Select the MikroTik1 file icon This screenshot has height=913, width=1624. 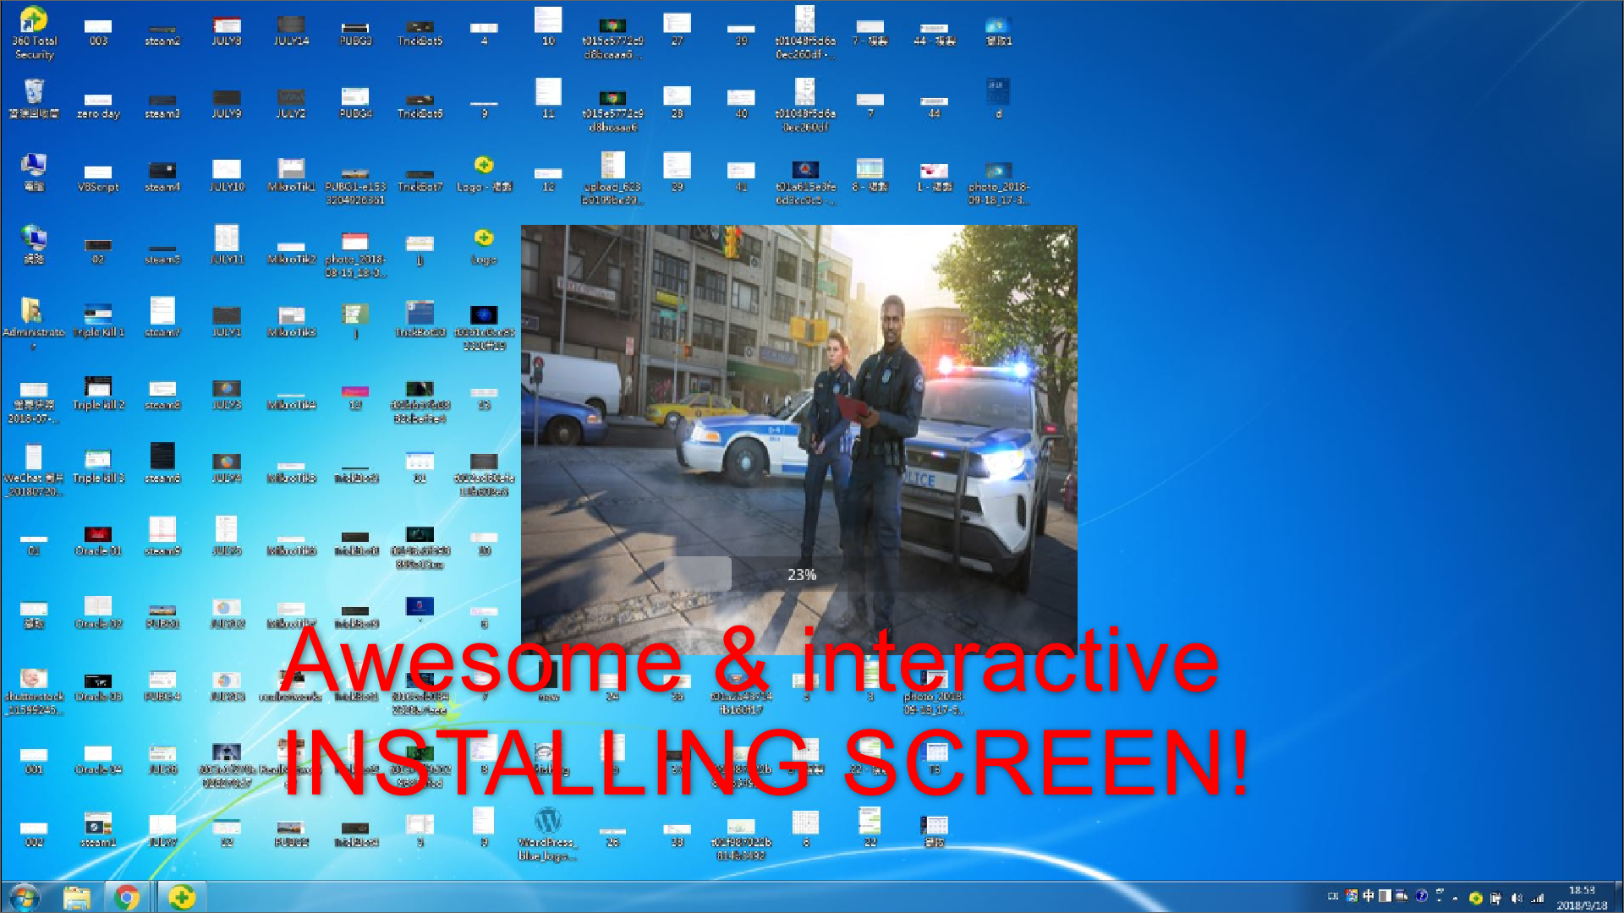(291, 176)
